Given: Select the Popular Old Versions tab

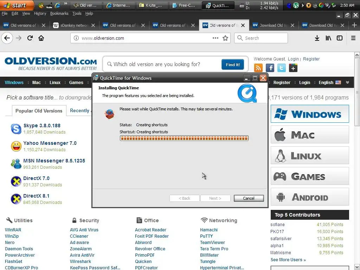Looking at the screenshot, I should click(x=39, y=111).
